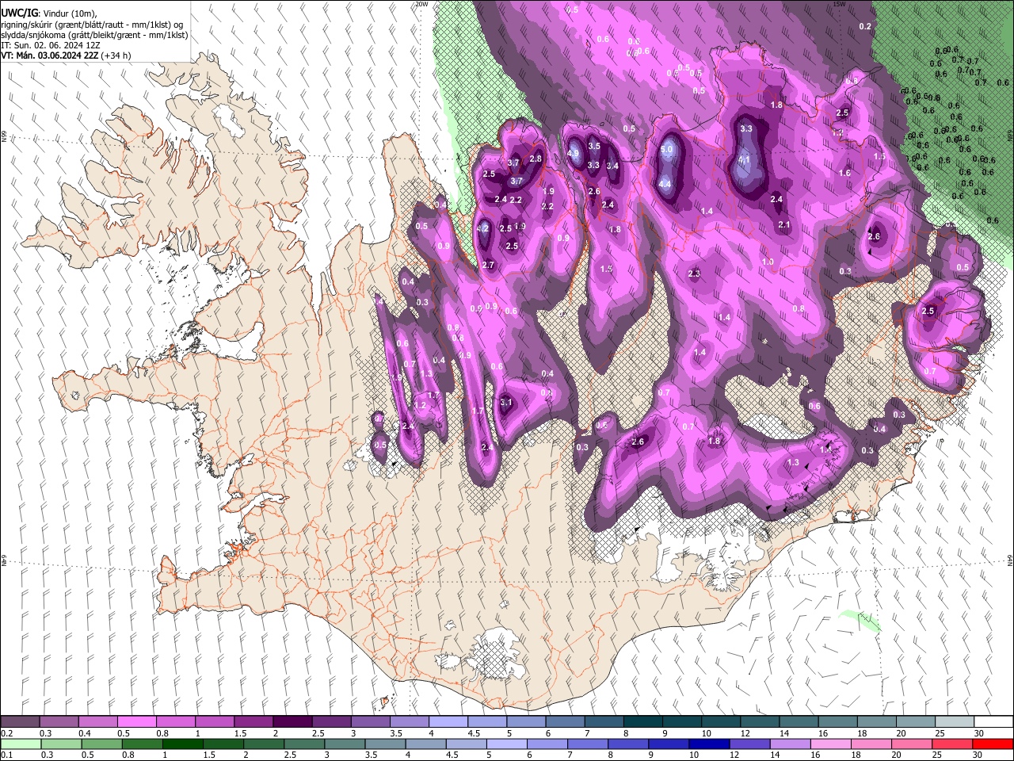Click the '15W' longitude label

click(x=840, y=4)
